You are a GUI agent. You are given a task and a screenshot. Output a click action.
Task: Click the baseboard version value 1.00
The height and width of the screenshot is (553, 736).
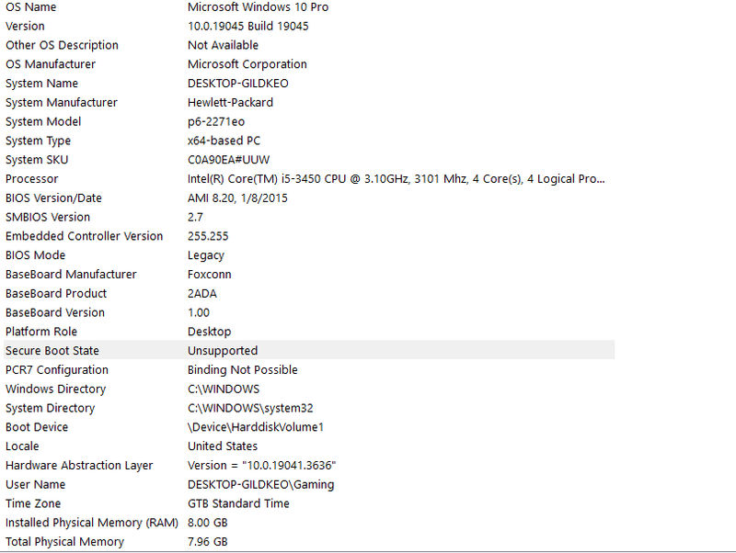(x=199, y=312)
